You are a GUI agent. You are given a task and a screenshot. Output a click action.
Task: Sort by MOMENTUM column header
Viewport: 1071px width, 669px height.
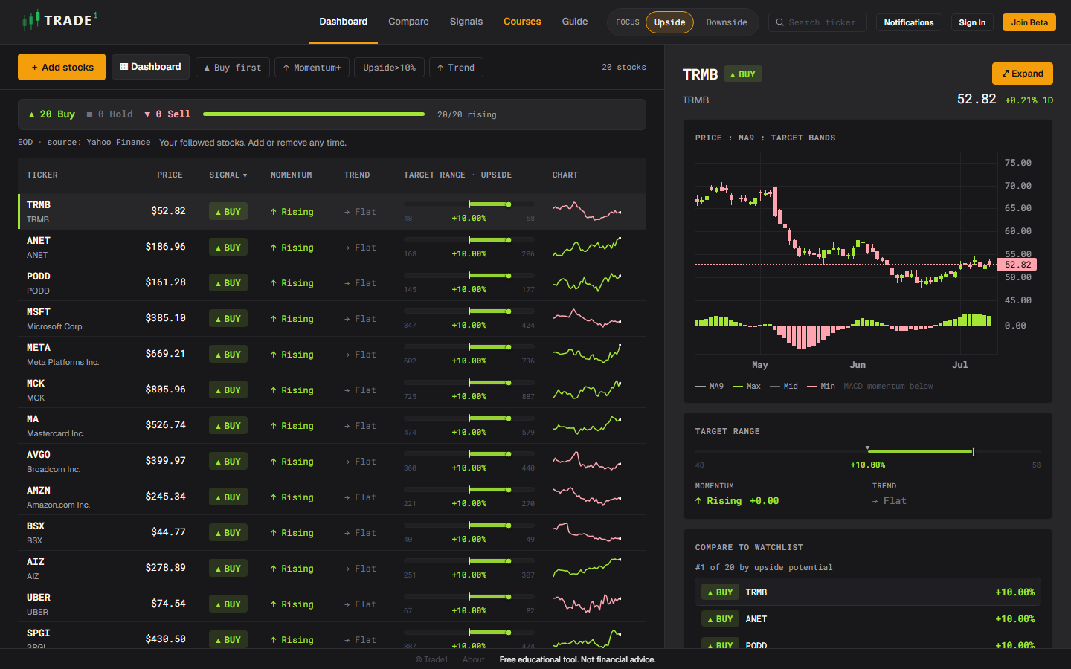pos(292,175)
